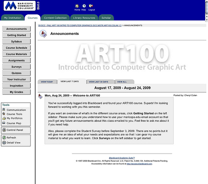Click the Maricopa Community Colleges logo
208x184 pixels.
tap(20, 6)
